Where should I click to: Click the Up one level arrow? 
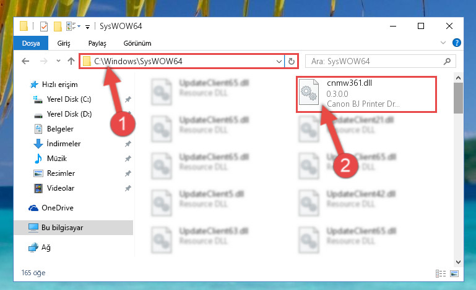point(71,62)
